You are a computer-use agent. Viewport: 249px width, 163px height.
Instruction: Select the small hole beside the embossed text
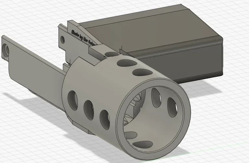coord(63,40)
